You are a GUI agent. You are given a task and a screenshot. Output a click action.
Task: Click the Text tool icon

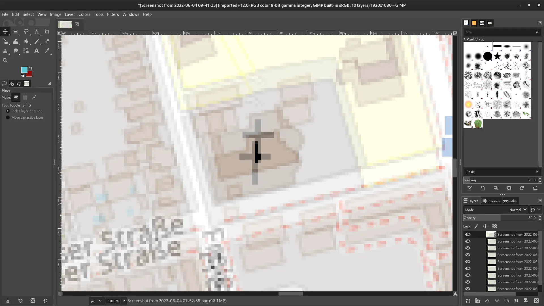click(x=37, y=51)
